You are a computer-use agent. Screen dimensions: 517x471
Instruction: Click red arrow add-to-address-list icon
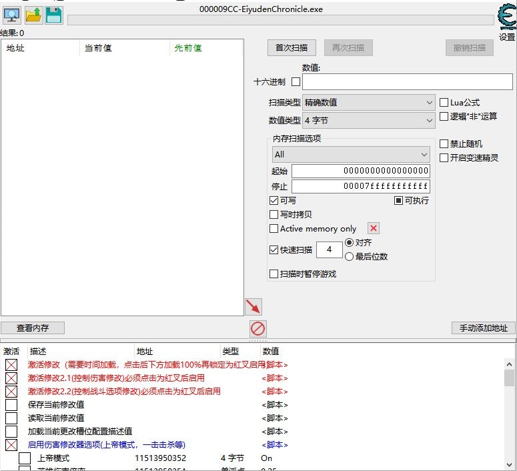point(253,307)
